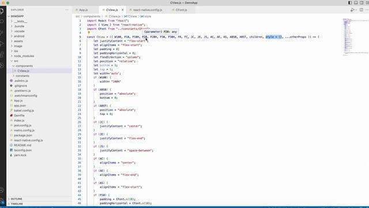Open the Extensions view in activity bar
Image resolution: width=369 pixels, height=208 pixels.
pyautogui.click(x=2, y=54)
